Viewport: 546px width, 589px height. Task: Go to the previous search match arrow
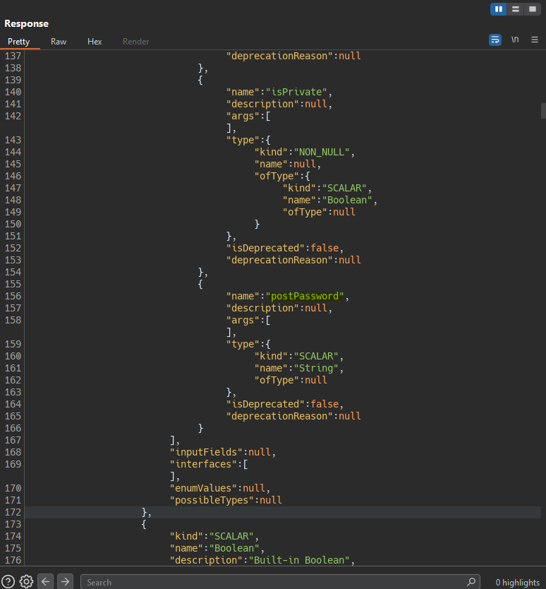pyautogui.click(x=45, y=582)
